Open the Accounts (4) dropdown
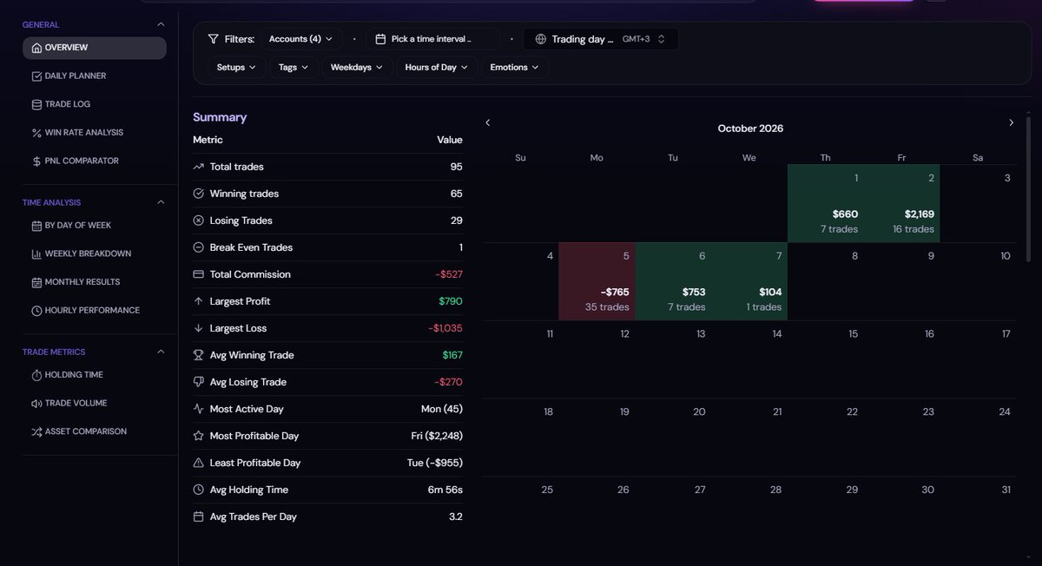This screenshot has width=1042, height=566. [x=300, y=39]
